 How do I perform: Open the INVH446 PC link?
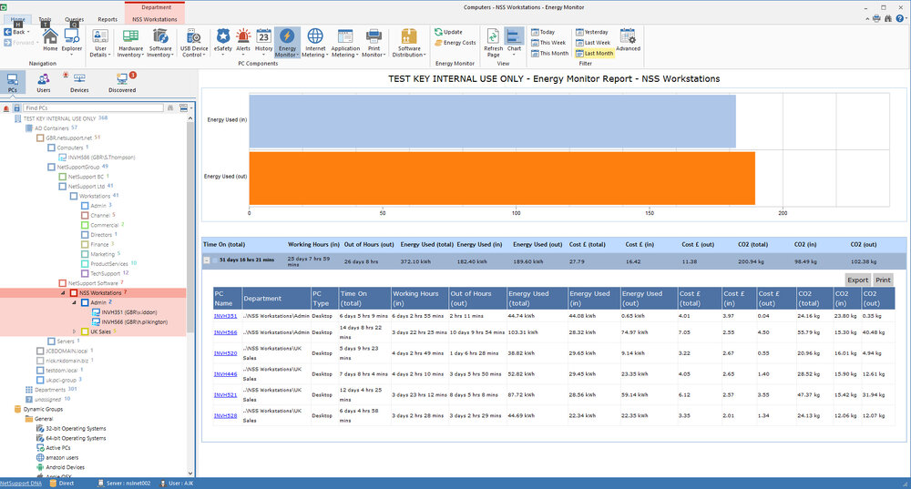tap(225, 374)
